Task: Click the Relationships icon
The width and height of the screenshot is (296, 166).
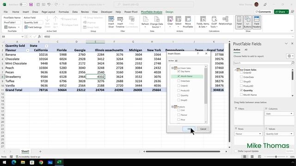Action: [225, 21]
